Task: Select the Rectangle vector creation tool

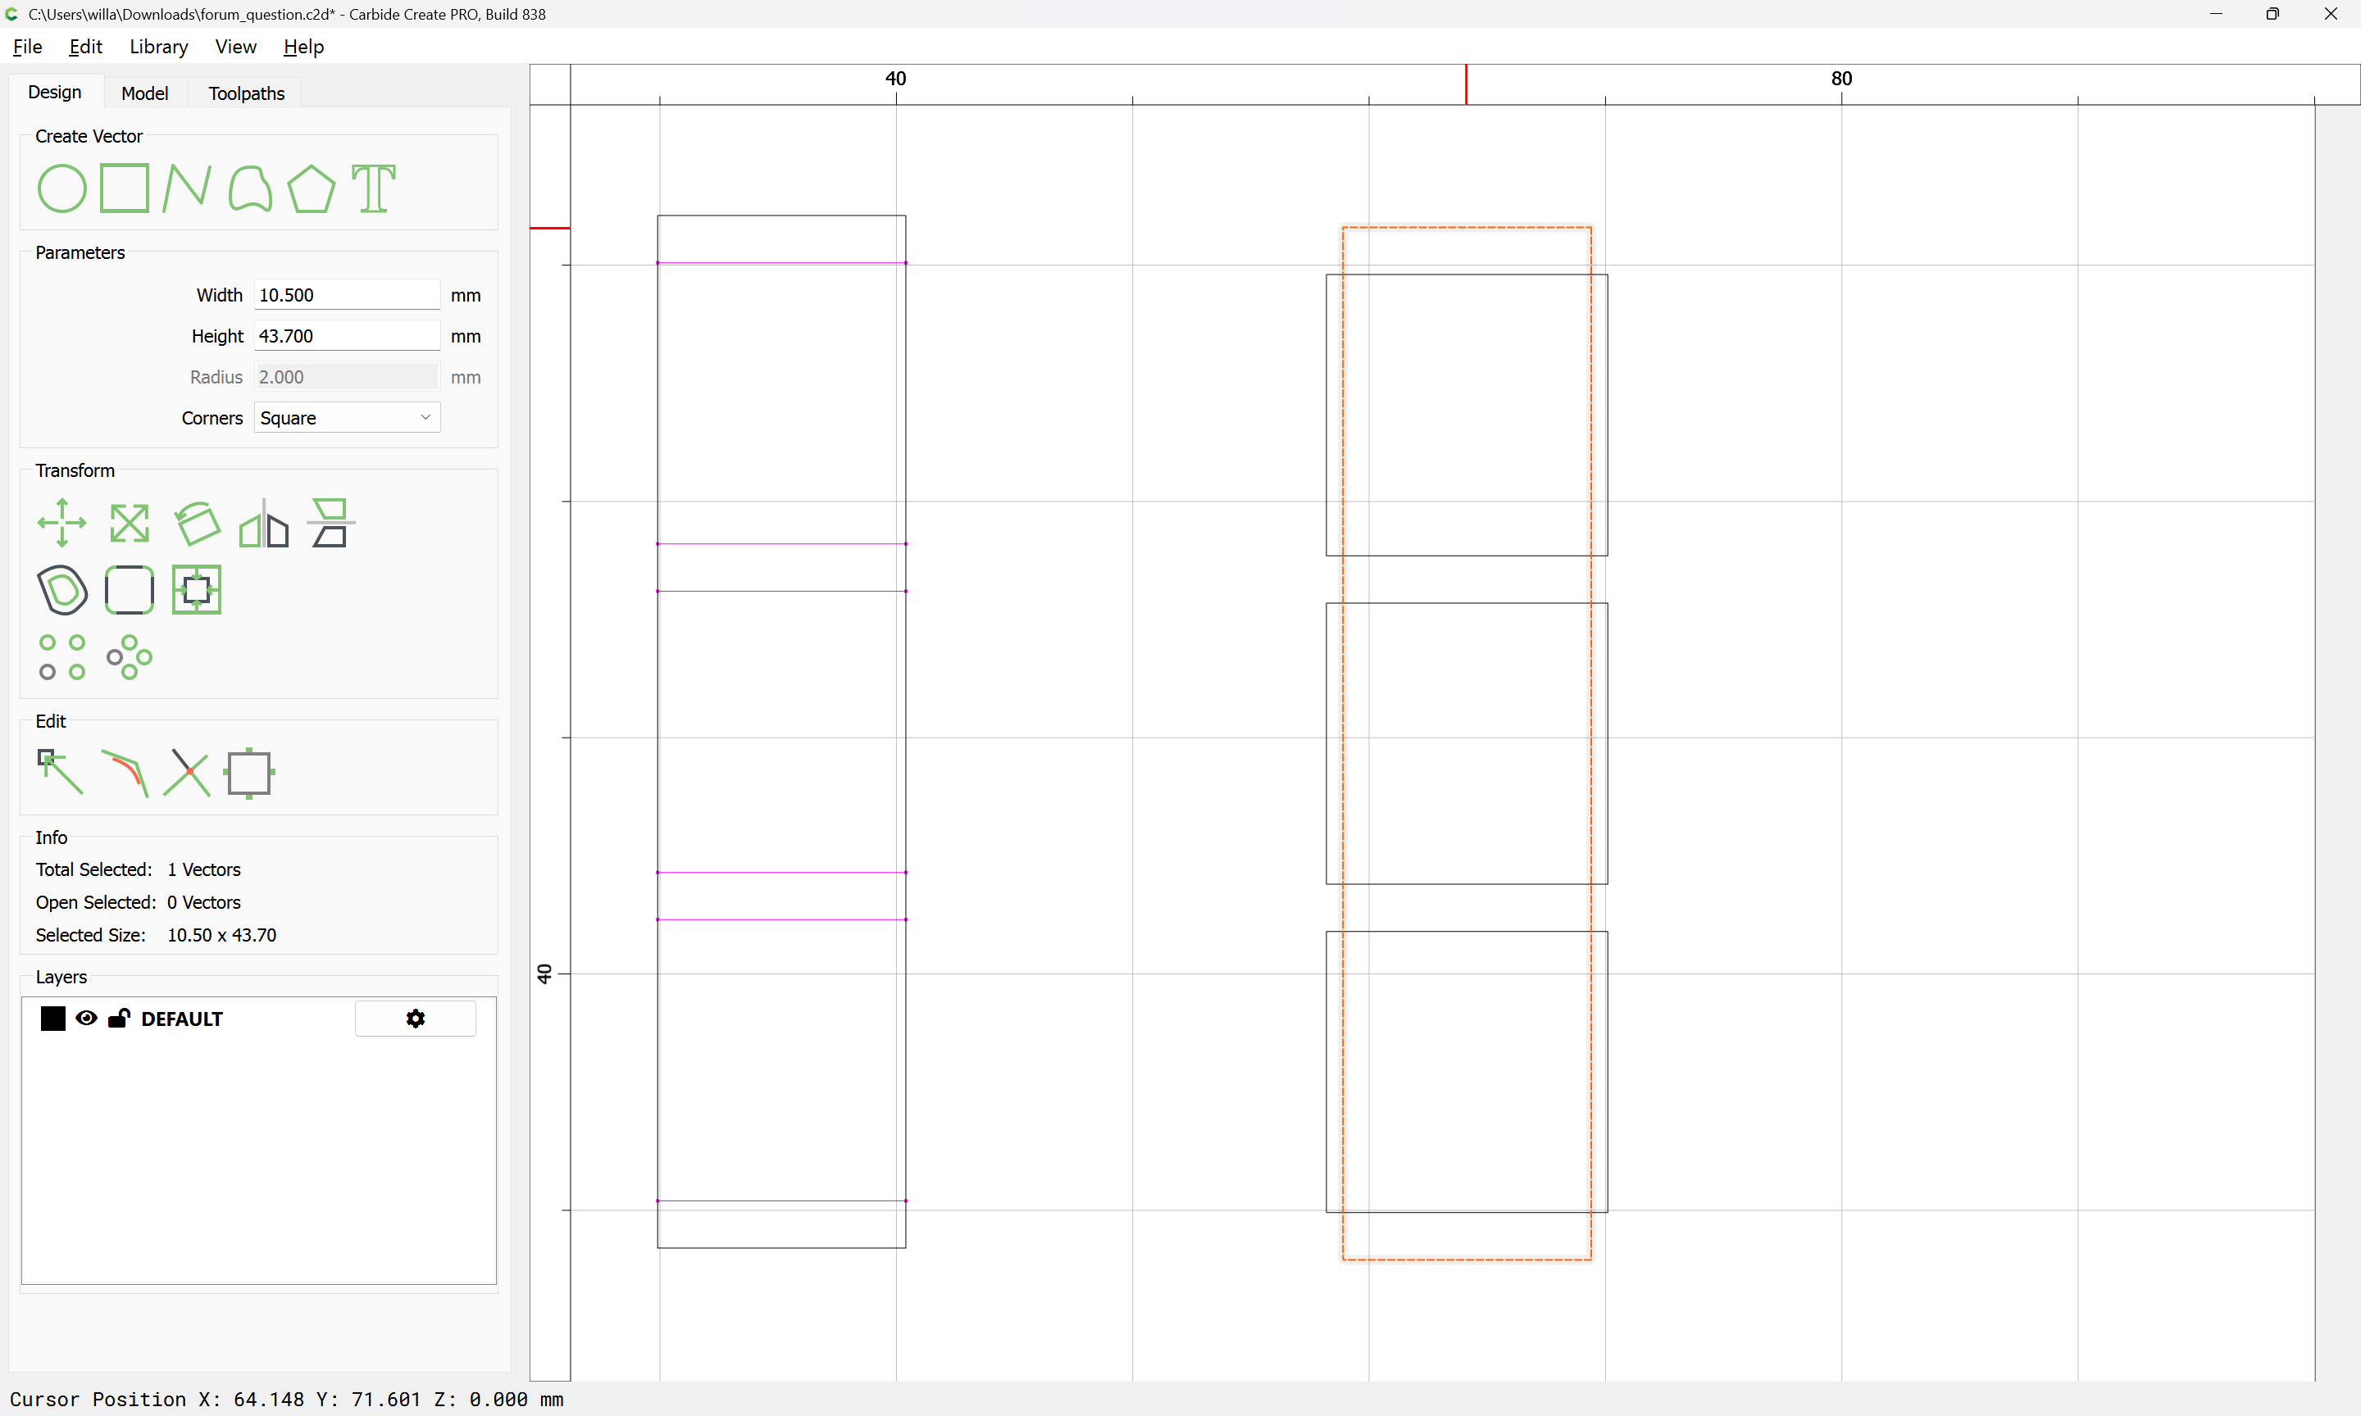Action: point(124,188)
